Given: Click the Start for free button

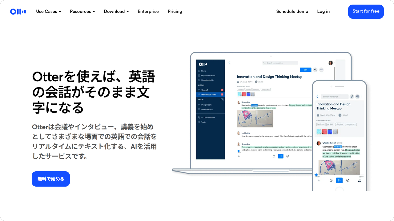Looking at the screenshot, I should [366, 11].
